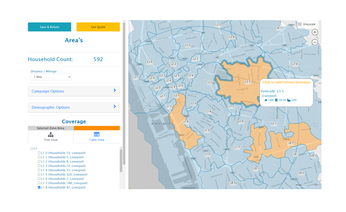The width and height of the screenshot is (346, 212).
Task: Check L1 3 (Households 22, Liverpool)
Action: [39, 166]
